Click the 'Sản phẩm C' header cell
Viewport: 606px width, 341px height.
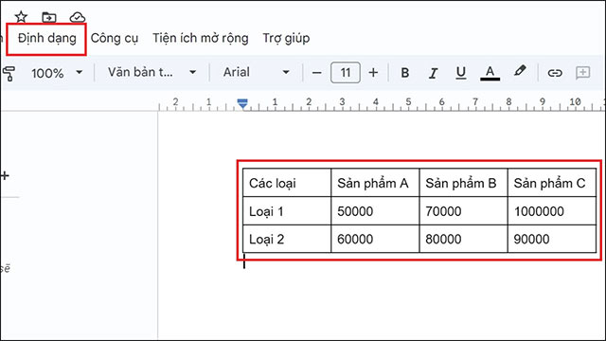552,183
